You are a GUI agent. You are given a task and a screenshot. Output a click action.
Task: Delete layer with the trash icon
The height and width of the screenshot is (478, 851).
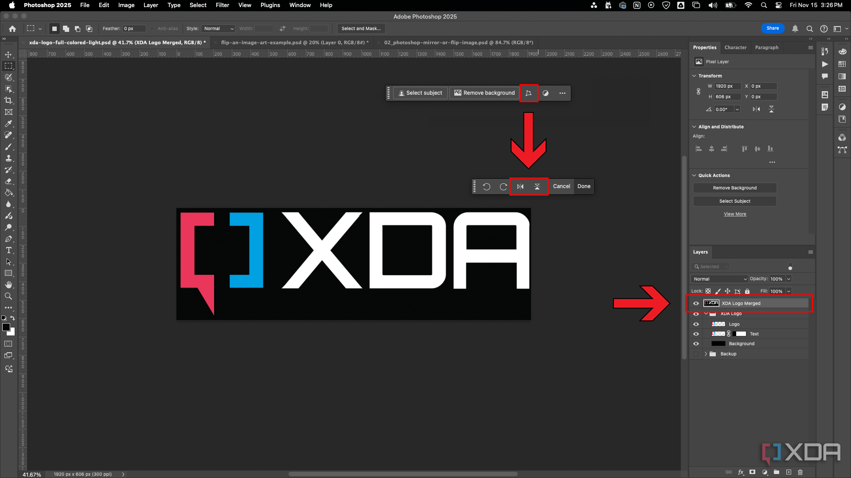pyautogui.click(x=800, y=472)
